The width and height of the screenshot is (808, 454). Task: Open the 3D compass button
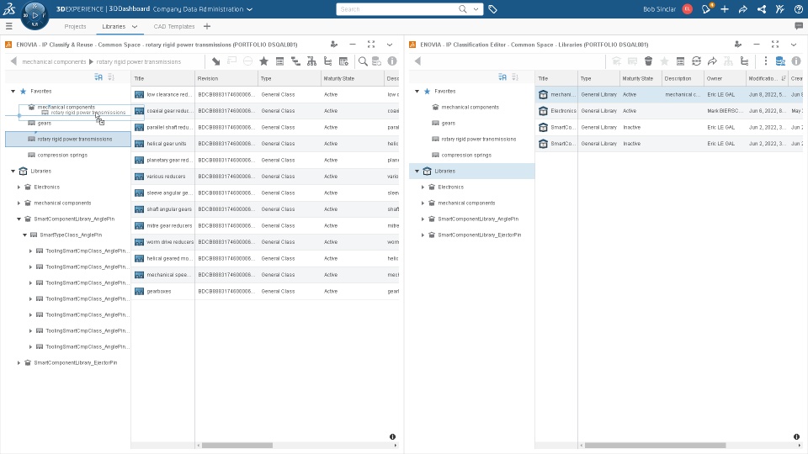point(35,15)
